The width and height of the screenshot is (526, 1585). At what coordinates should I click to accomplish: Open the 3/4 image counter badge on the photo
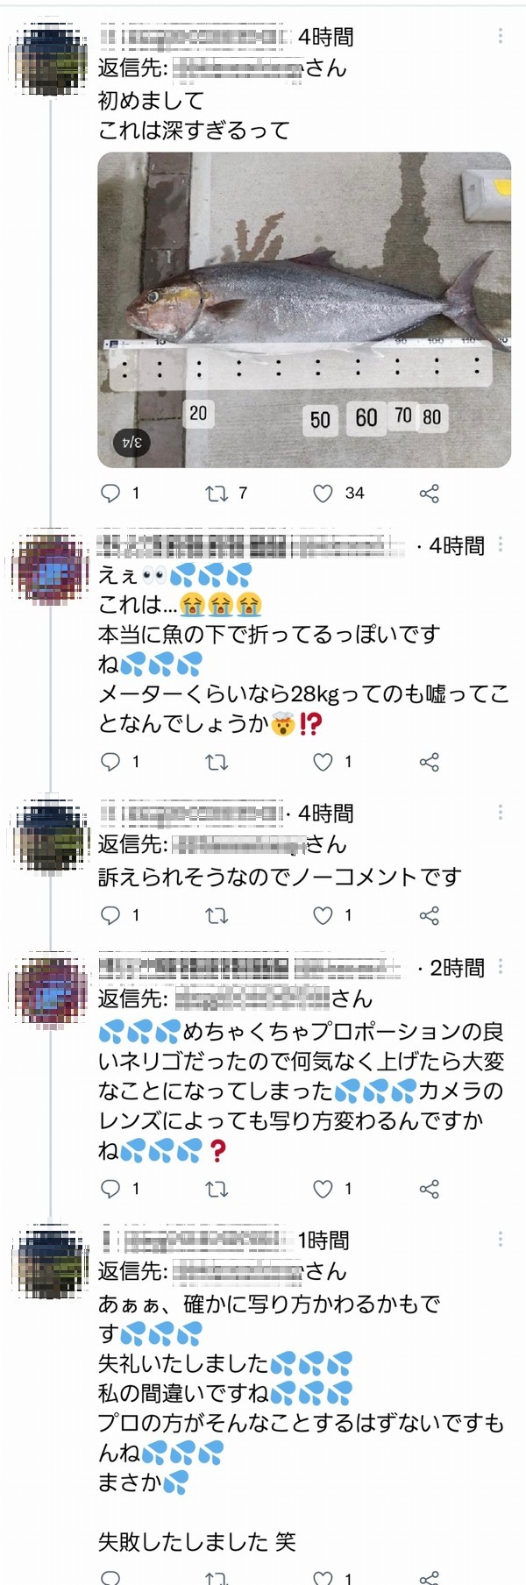pos(131,443)
